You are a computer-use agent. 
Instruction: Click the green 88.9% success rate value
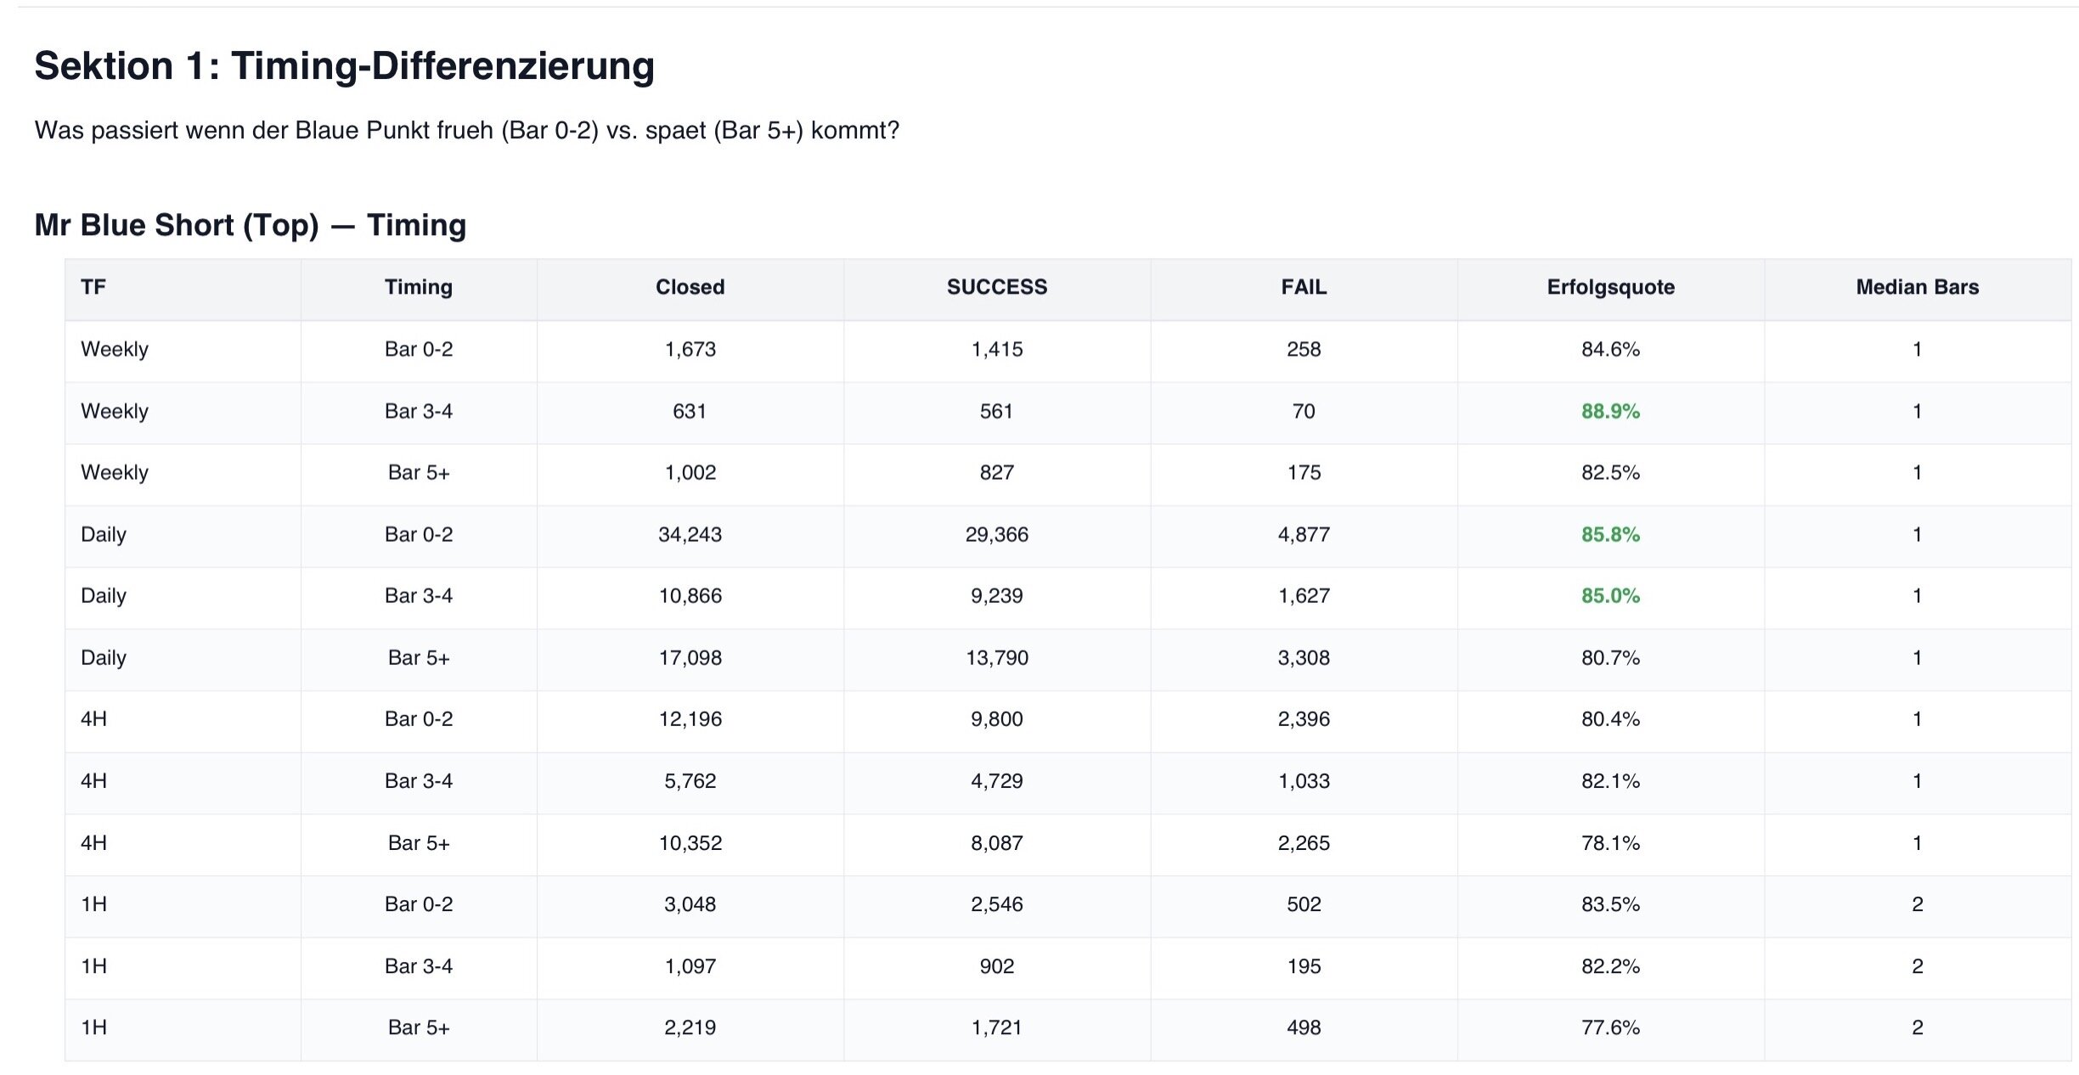(1610, 411)
